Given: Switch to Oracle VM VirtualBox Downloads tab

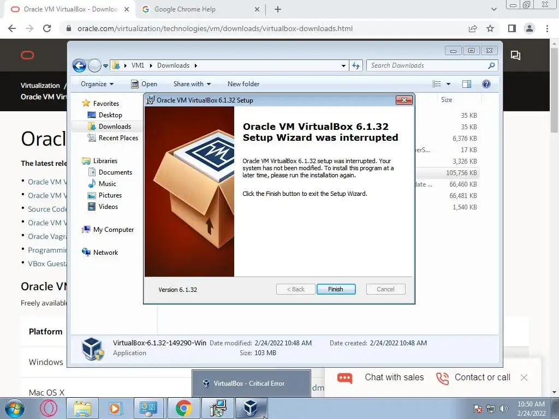Looking at the screenshot, I should pos(70,9).
